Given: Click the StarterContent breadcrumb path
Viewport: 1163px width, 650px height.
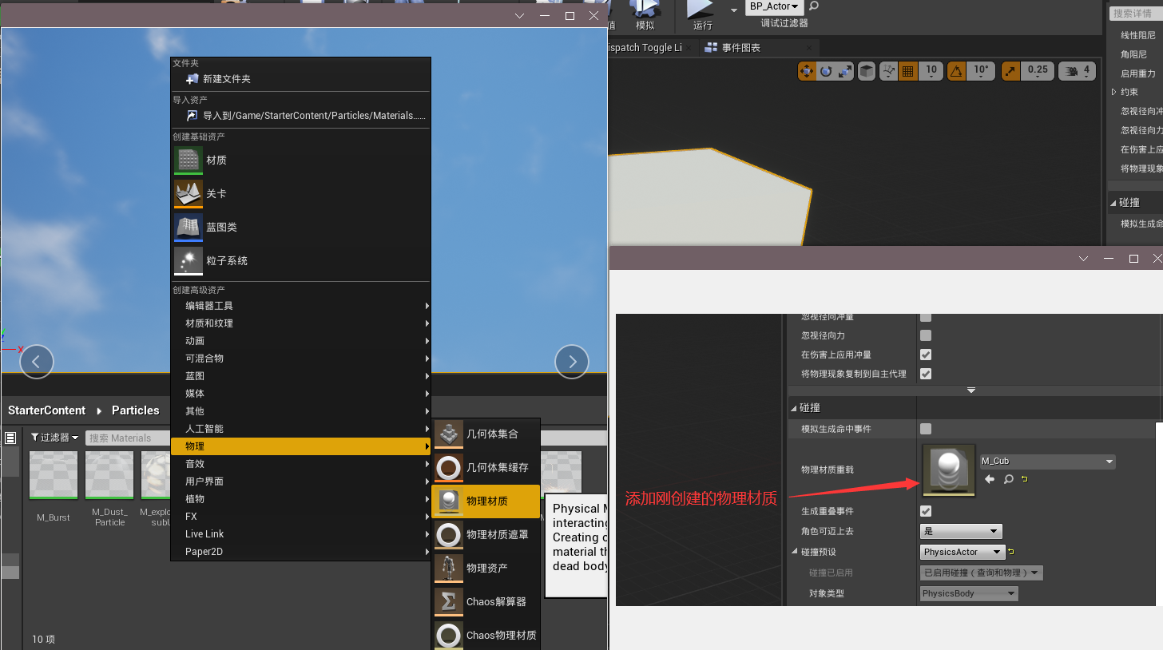Looking at the screenshot, I should pos(46,410).
